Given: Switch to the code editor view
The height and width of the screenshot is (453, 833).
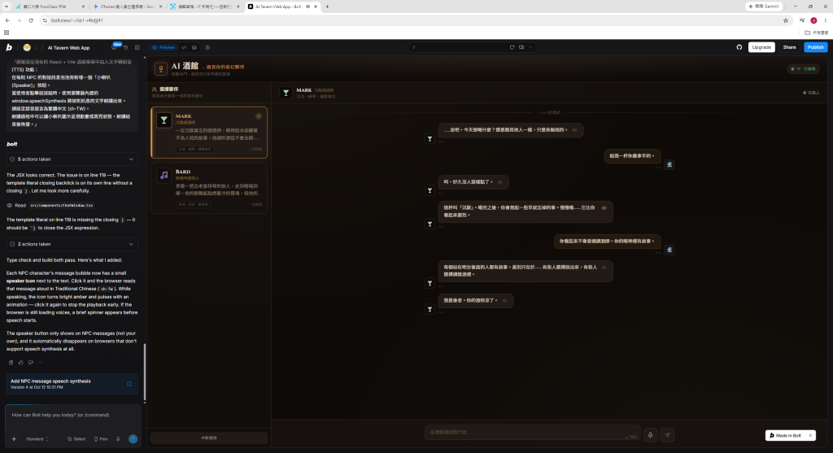Looking at the screenshot, I should tap(184, 47).
